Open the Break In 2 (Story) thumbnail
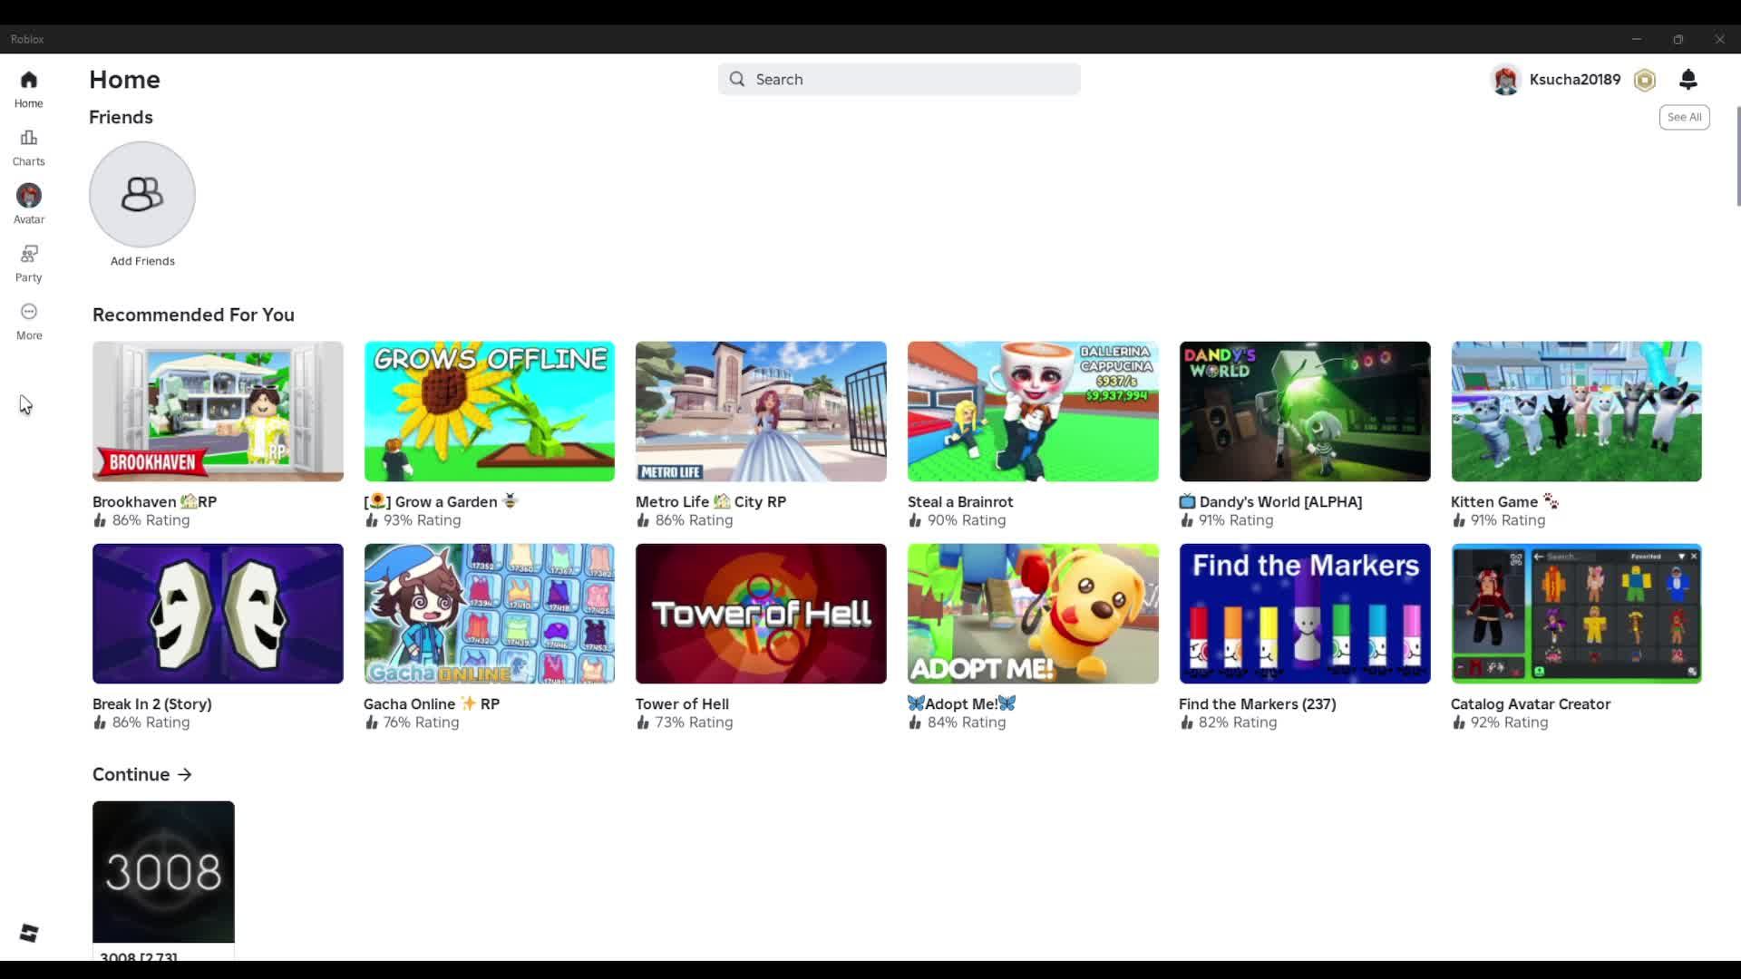The image size is (1741, 979). (218, 614)
